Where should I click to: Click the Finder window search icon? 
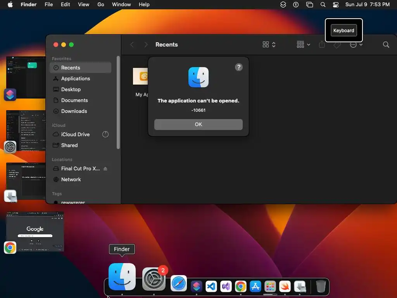click(386, 45)
